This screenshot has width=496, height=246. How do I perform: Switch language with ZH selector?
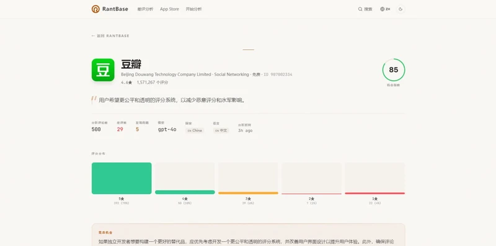point(385,9)
